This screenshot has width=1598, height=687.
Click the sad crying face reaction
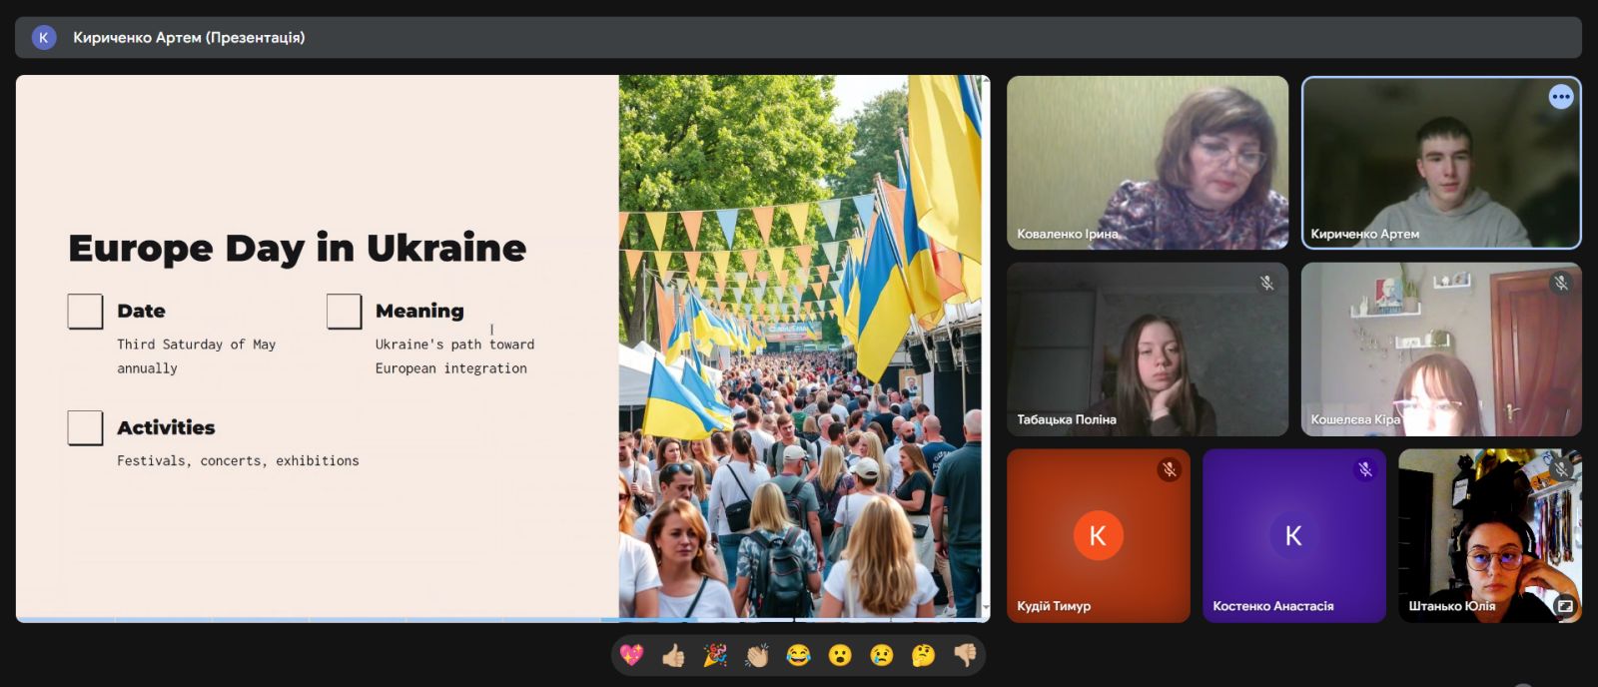[x=881, y=655]
